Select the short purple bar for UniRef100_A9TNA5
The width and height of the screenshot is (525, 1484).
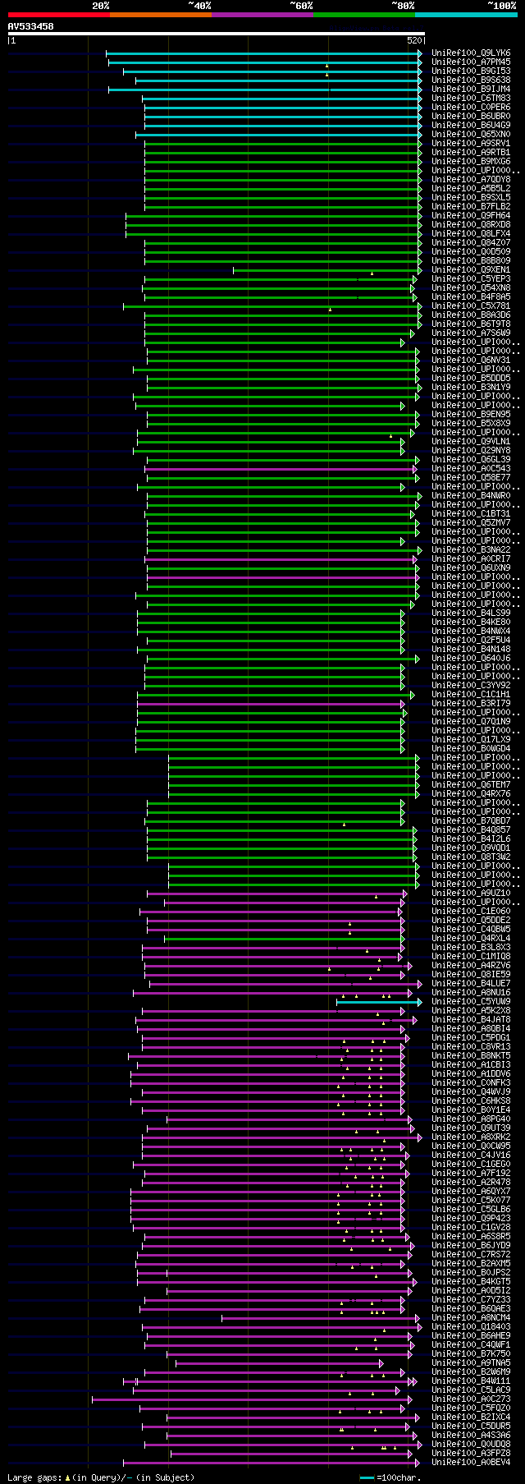pos(280,1363)
